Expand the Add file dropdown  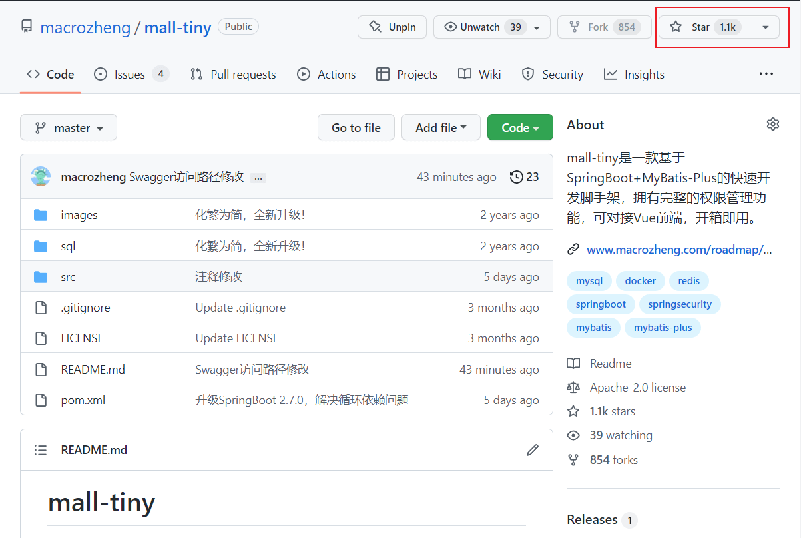pyautogui.click(x=441, y=127)
